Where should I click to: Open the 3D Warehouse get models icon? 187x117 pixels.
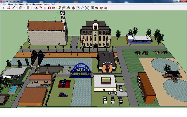click(97, 8)
